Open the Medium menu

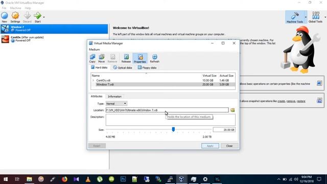pos(94,50)
